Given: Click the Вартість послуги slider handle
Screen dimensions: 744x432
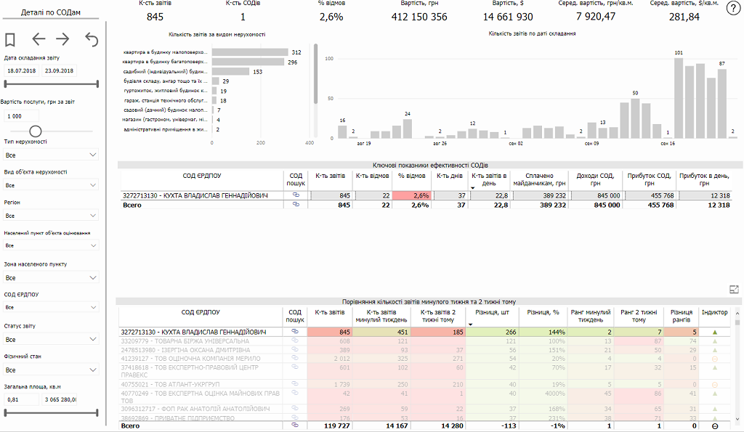Looking at the screenshot, I should pyautogui.click(x=35, y=131).
